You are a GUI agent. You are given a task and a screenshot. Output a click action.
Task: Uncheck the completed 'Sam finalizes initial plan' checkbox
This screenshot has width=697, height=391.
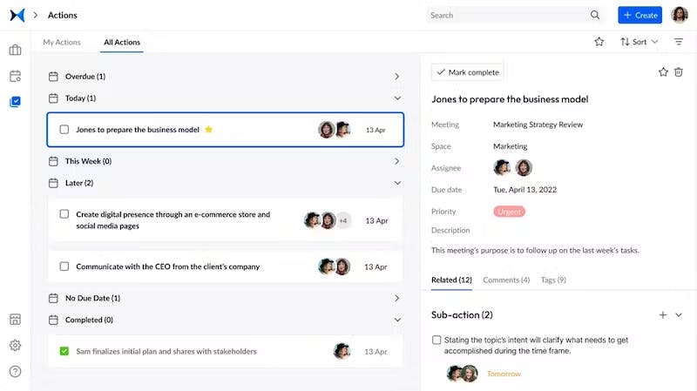64,351
